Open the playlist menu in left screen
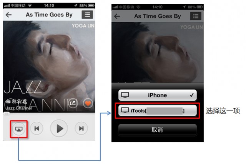 click(x=87, y=15)
